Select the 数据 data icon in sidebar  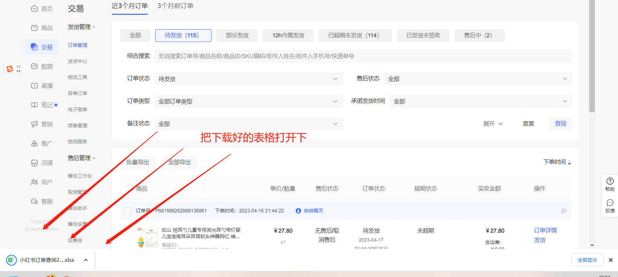tap(34, 67)
